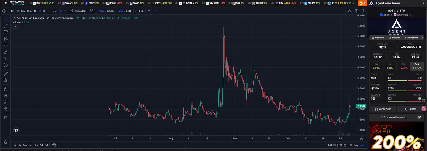Redo the chart action
427x151 pixels.
tap(157, 11)
